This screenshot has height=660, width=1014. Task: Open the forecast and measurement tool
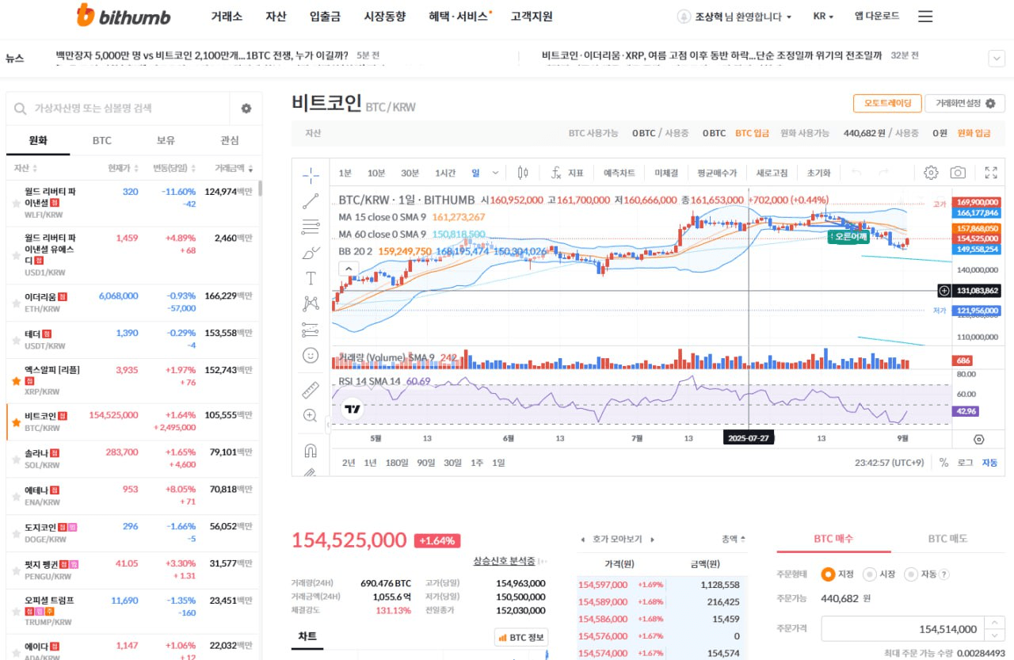[x=311, y=330]
